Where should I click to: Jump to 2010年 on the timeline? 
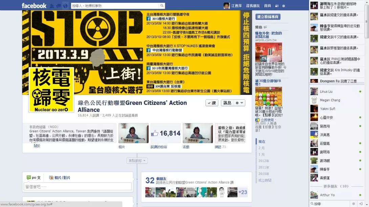click(x=264, y=174)
